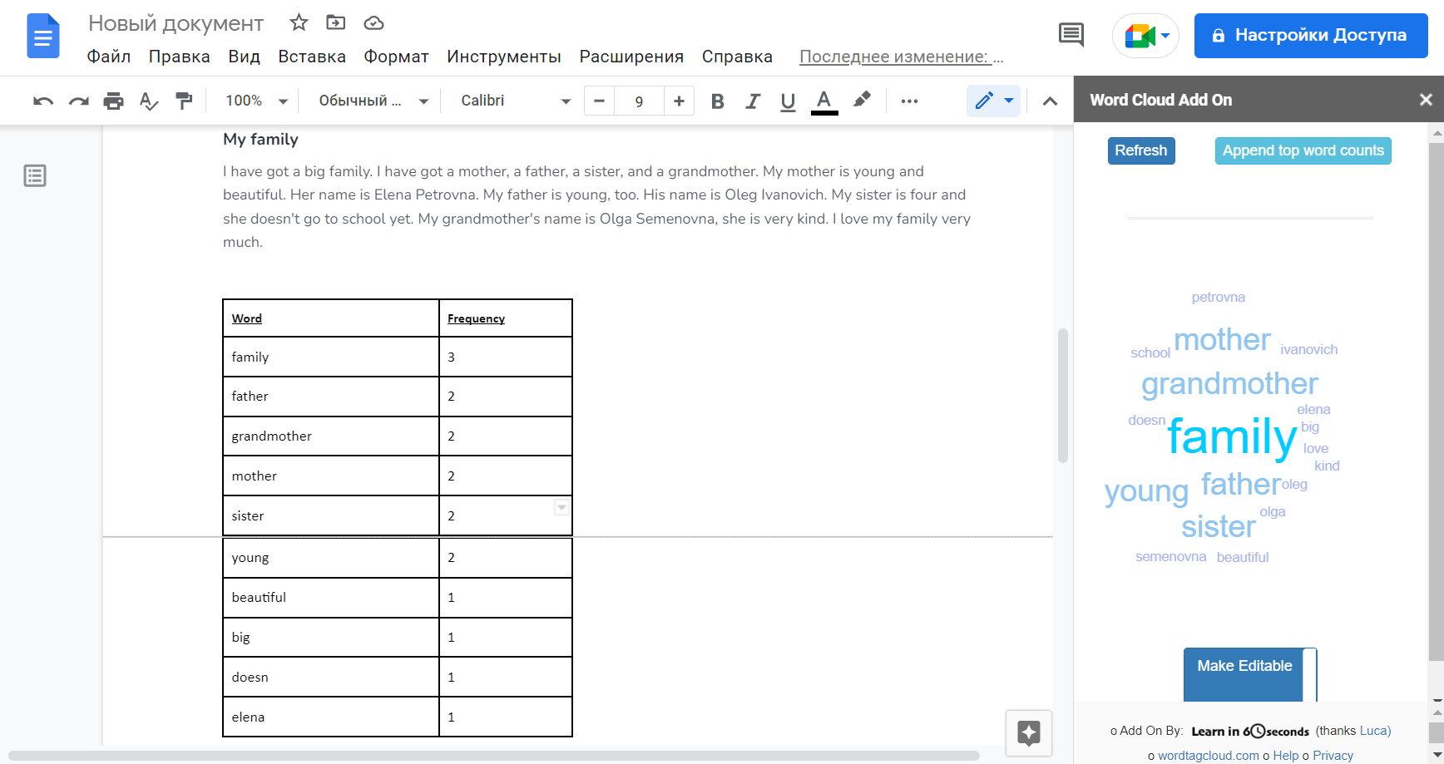Open the 100% zoom dropdown
Image resolution: width=1444 pixels, height=764 pixels.
click(x=256, y=101)
